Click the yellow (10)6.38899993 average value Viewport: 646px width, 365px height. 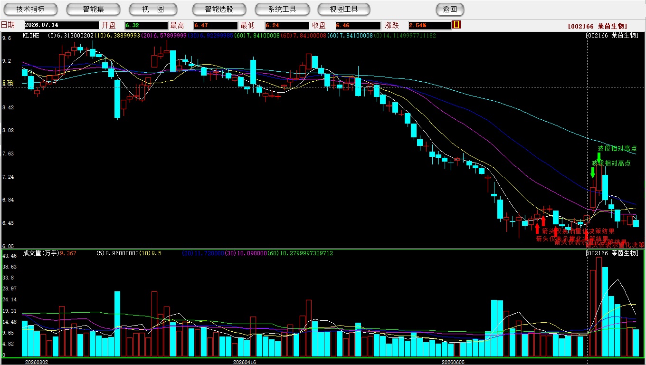(x=117, y=36)
